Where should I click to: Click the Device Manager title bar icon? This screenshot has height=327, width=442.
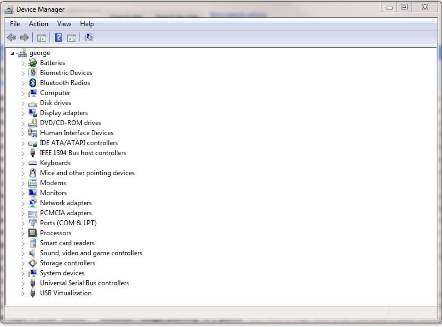pos(9,9)
